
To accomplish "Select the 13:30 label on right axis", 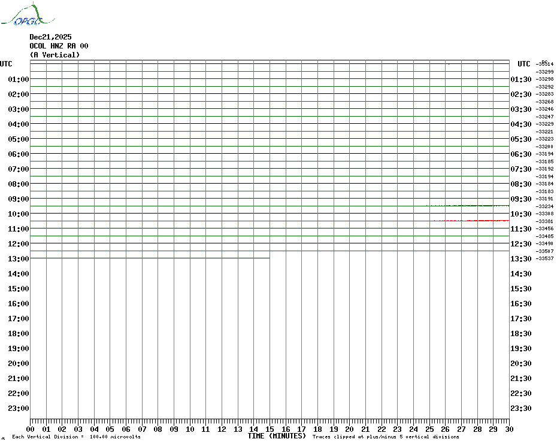I will tap(520, 259).
